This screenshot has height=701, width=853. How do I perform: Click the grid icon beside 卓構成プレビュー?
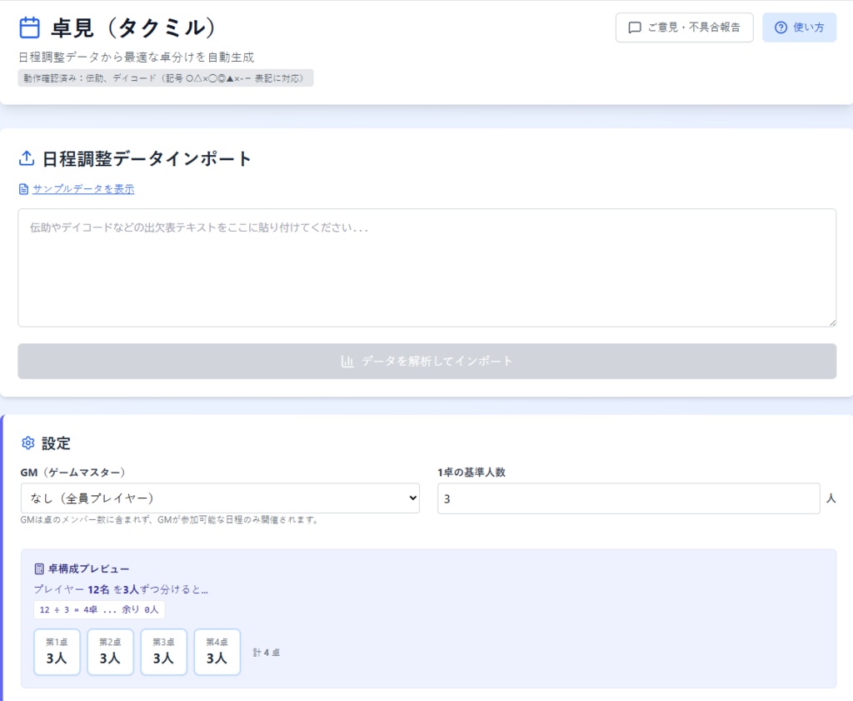(x=39, y=568)
